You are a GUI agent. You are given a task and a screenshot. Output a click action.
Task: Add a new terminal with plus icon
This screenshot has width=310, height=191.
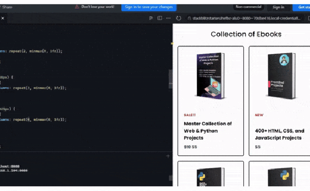tap(168, 156)
